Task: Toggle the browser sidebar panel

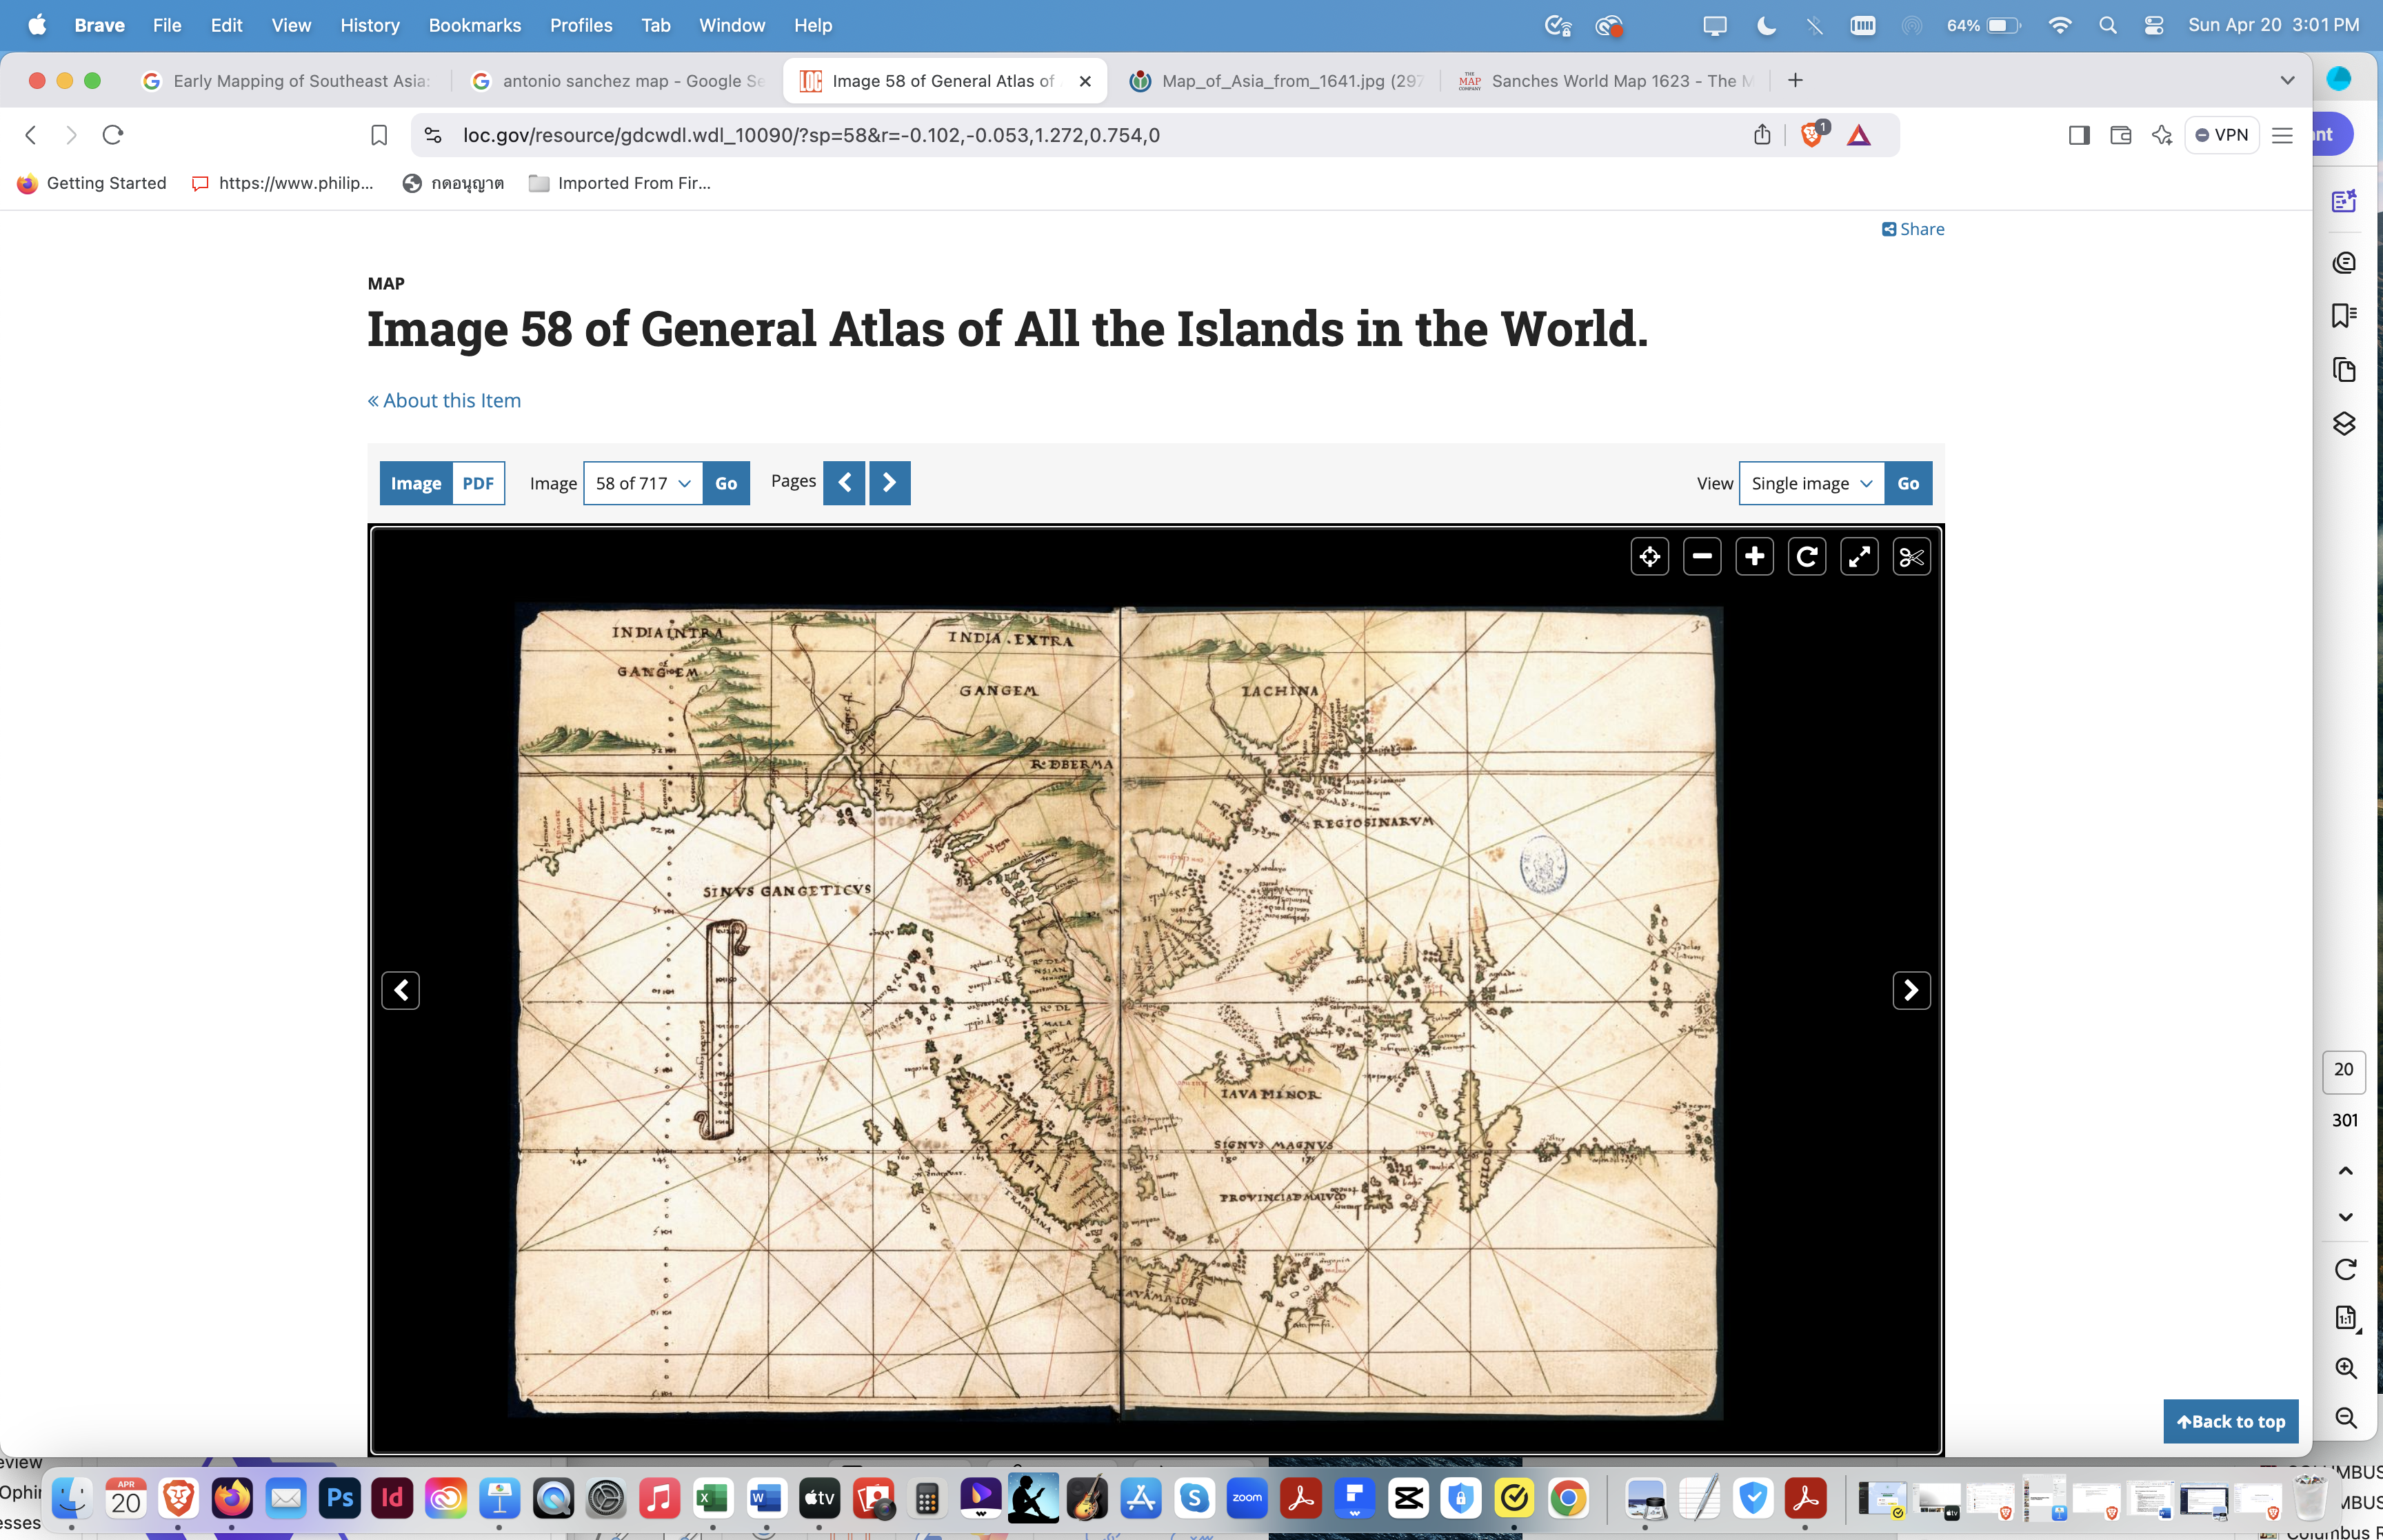Action: pos(2079,135)
